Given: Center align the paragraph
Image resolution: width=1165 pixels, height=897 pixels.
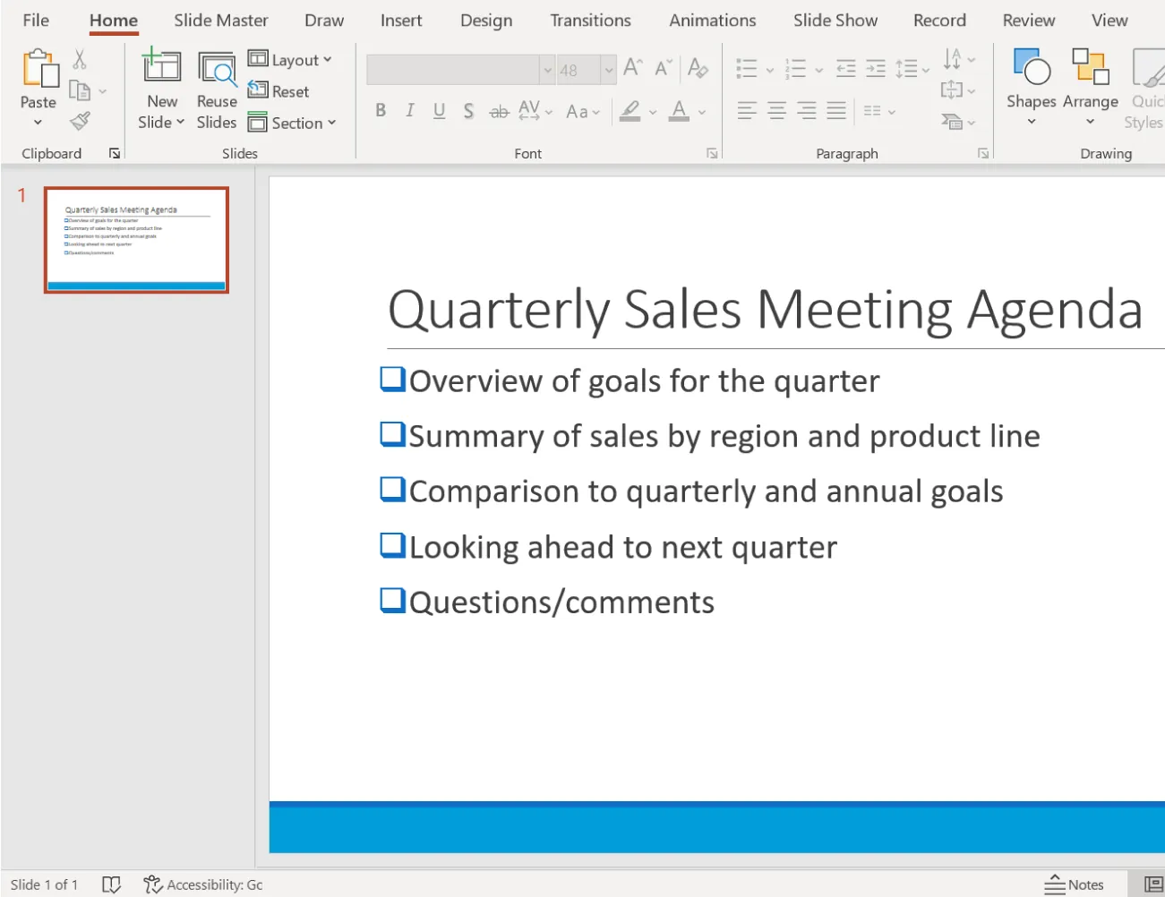Looking at the screenshot, I should click(775, 110).
